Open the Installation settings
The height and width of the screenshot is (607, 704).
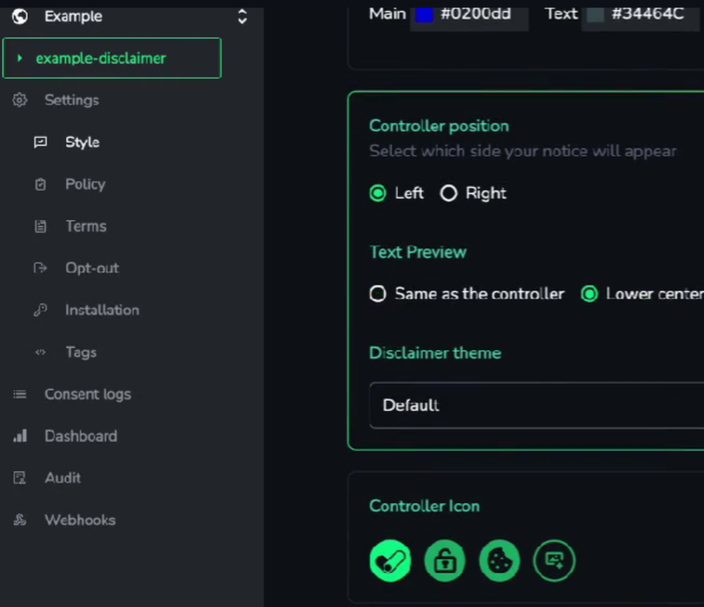coord(102,310)
